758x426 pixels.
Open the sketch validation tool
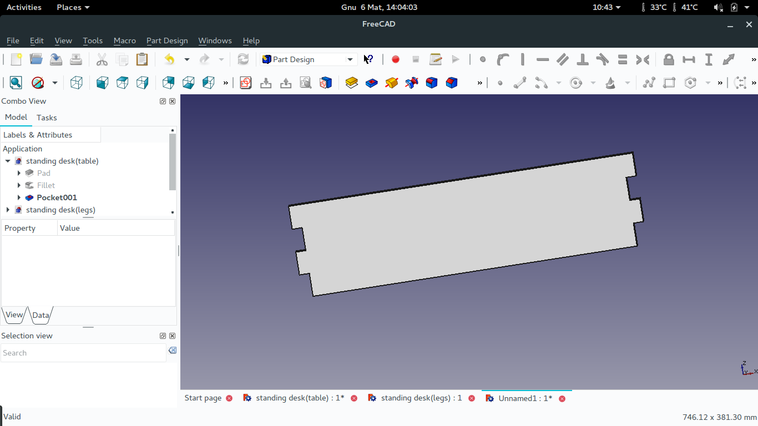click(305, 82)
